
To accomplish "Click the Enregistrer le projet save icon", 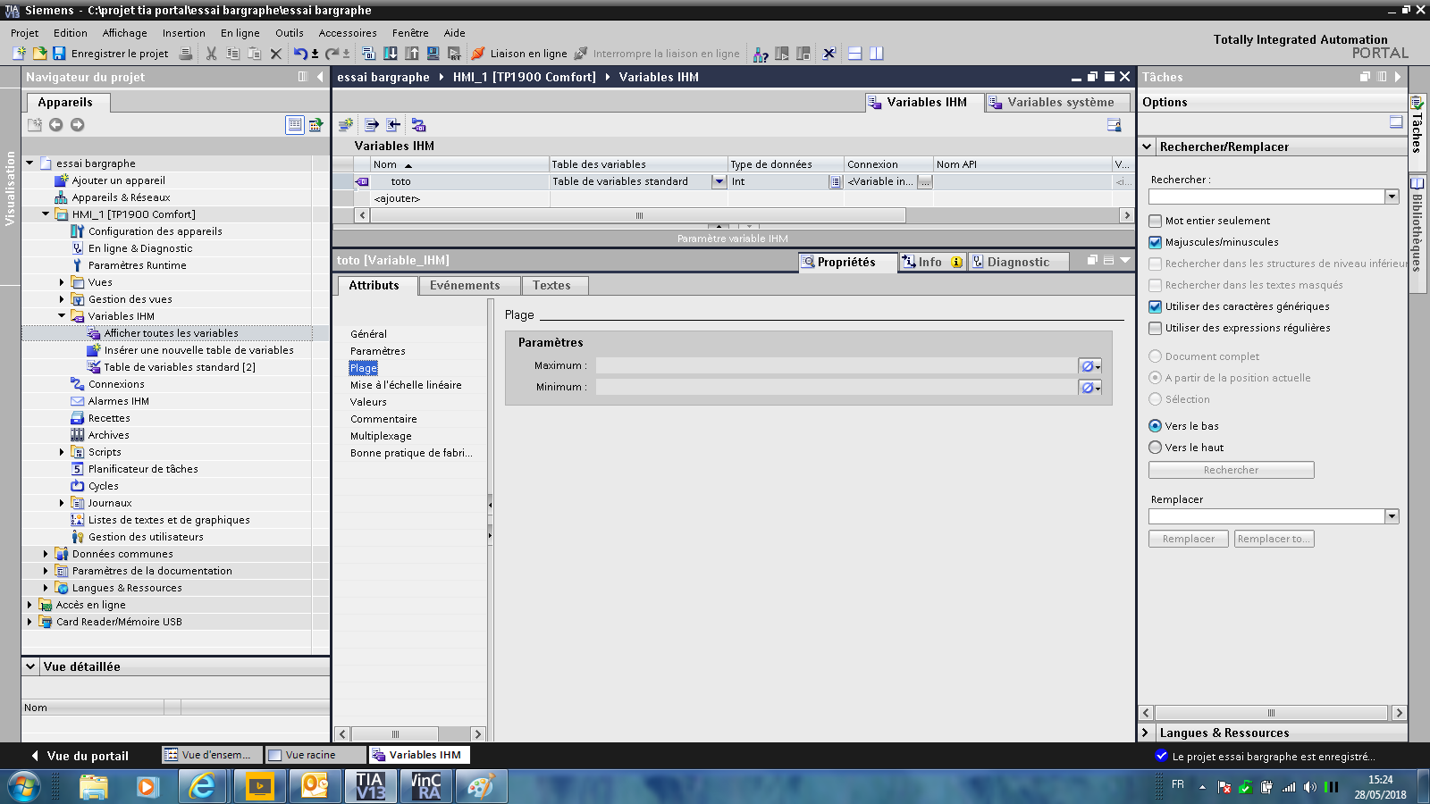I will pos(60,54).
